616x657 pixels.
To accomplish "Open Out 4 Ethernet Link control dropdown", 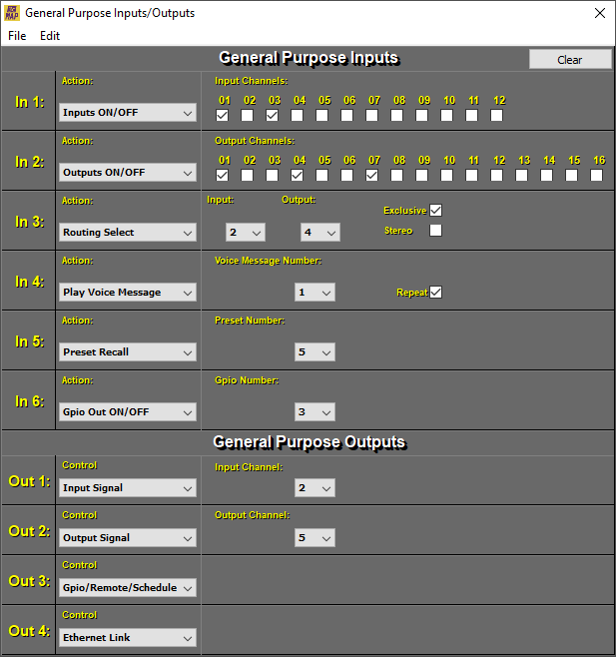I will click(x=128, y=637).
